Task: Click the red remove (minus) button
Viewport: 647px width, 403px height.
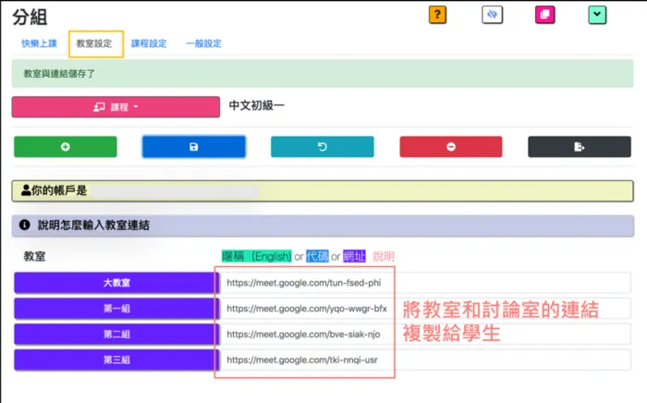Action: point(451,147)
